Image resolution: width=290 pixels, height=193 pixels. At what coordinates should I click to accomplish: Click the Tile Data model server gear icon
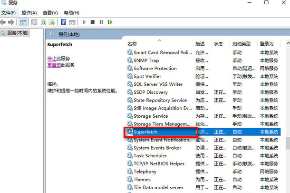pyautogui.click(x=130, y=187)
